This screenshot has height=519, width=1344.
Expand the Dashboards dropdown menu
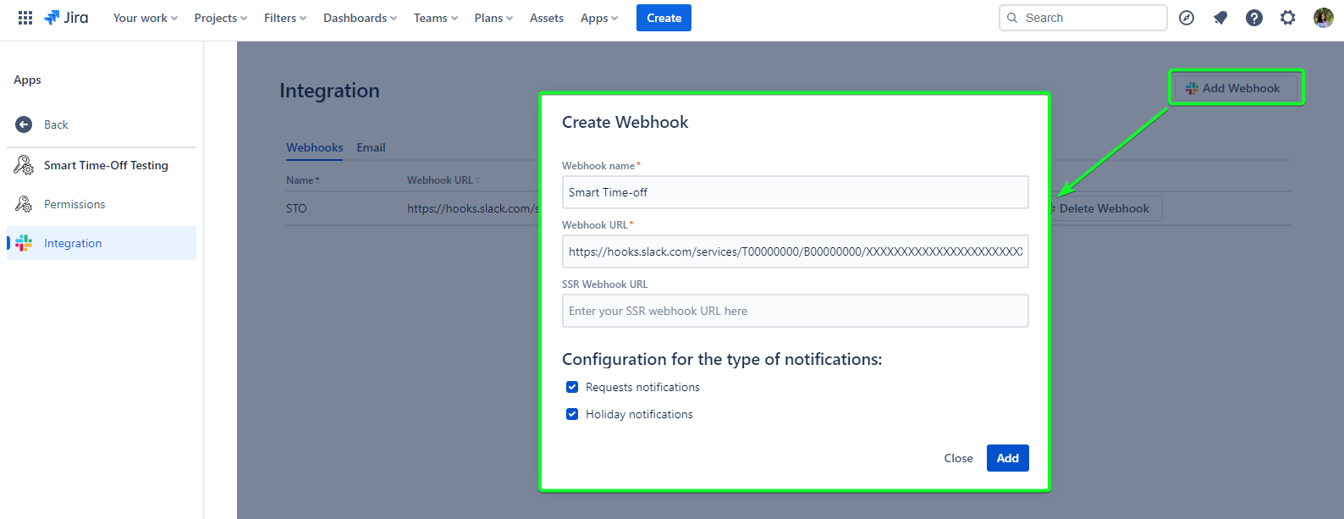[x=360, y=18]
